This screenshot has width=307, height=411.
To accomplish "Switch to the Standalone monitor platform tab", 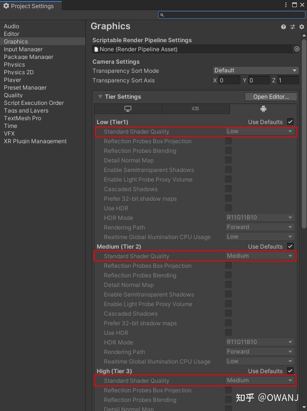I will (x=128, y=109).
